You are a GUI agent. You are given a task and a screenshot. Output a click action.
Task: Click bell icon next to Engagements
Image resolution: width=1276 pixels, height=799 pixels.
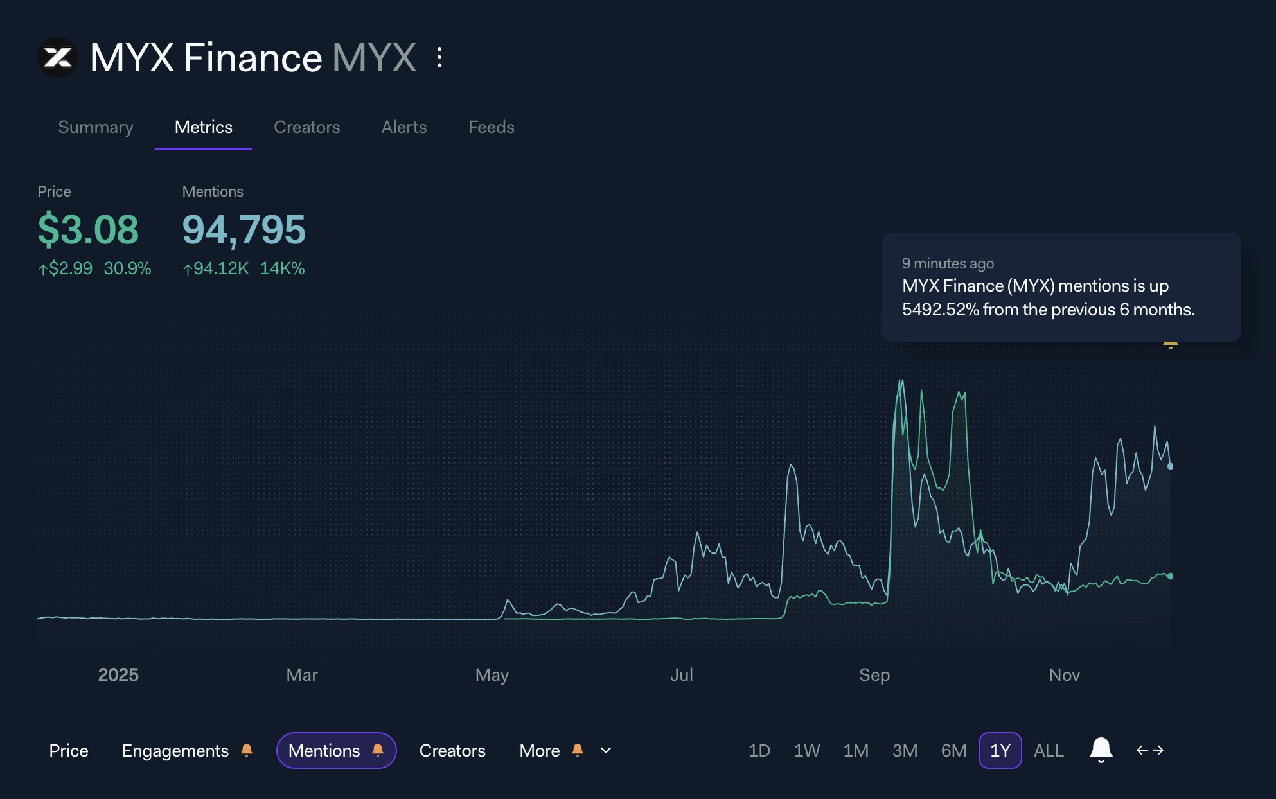click(247, 750)
